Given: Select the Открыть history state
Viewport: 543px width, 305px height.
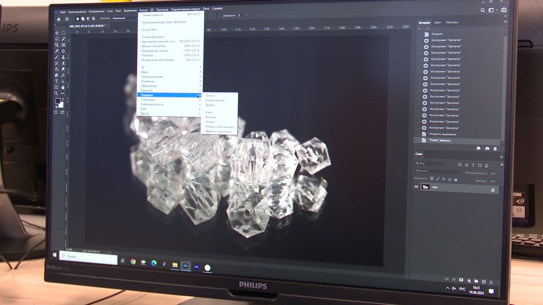Looking at the screenshot, I should 437,34.
